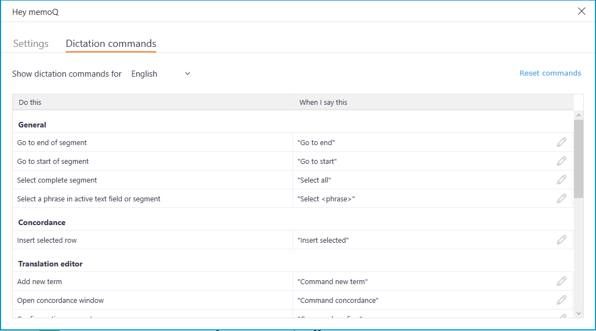Click the "Do this" column header
Image resolution: width=596 pixels, height=331 pixels.
coord(30,102)
